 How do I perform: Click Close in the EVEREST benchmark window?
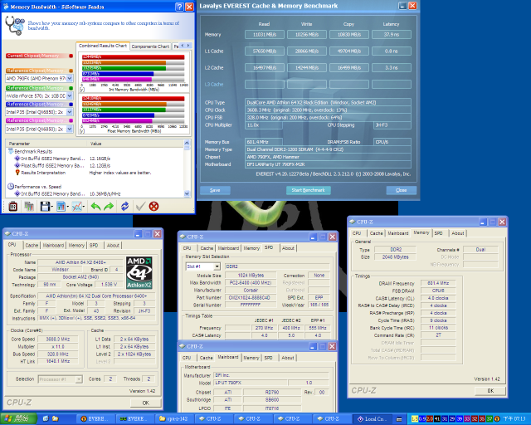(402, 190)
